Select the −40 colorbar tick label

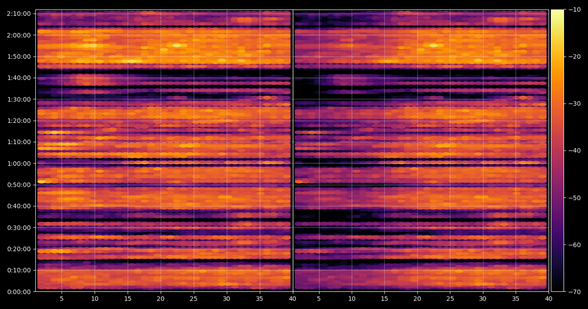574,150
